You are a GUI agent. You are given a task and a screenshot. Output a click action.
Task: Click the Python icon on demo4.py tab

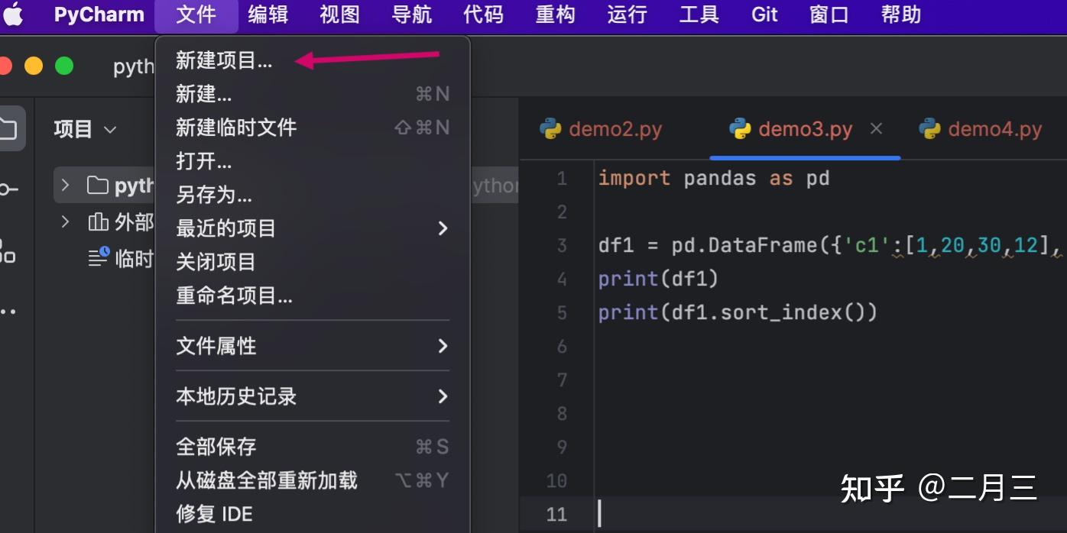[x=929, y=129]
